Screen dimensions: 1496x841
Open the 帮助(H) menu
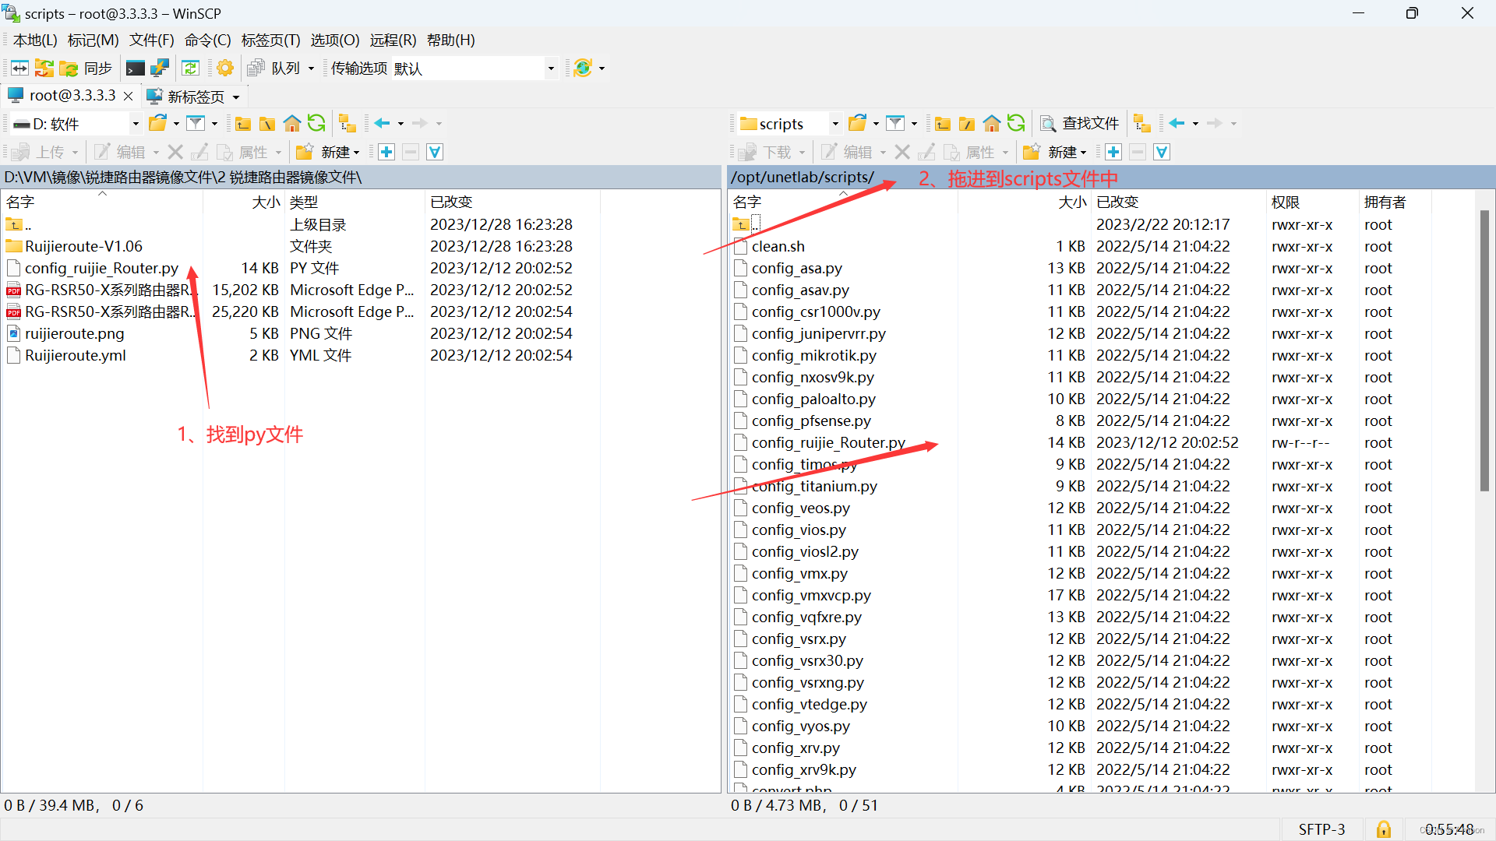(451, 40)
